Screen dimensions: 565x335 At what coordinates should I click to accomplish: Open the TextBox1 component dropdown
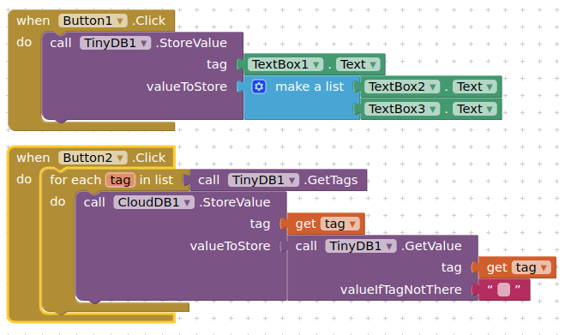[286, 64]
